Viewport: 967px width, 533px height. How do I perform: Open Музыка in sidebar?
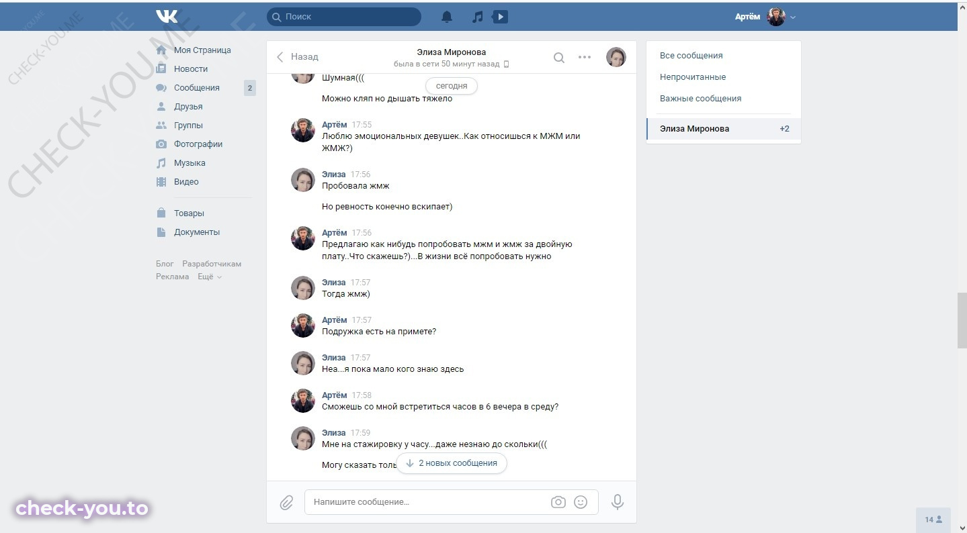[190, 163]
